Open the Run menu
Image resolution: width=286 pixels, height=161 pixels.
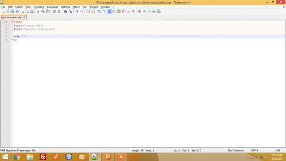[x=85, y=7]
